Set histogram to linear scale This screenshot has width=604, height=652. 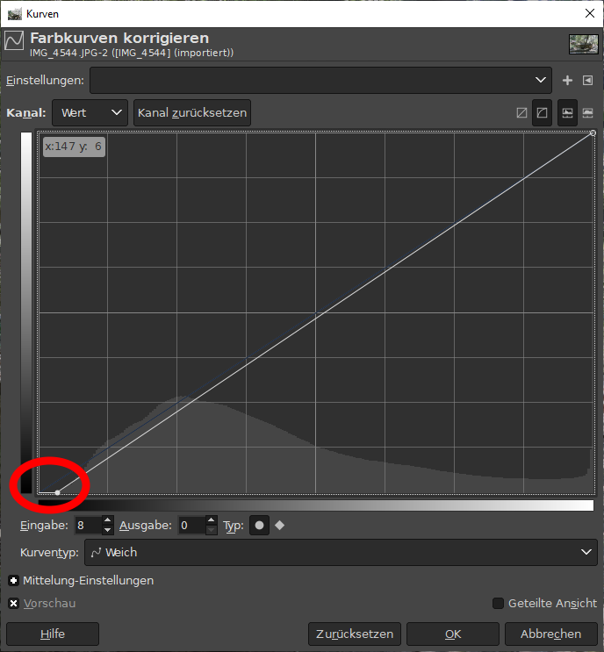(x=567, y=113)
